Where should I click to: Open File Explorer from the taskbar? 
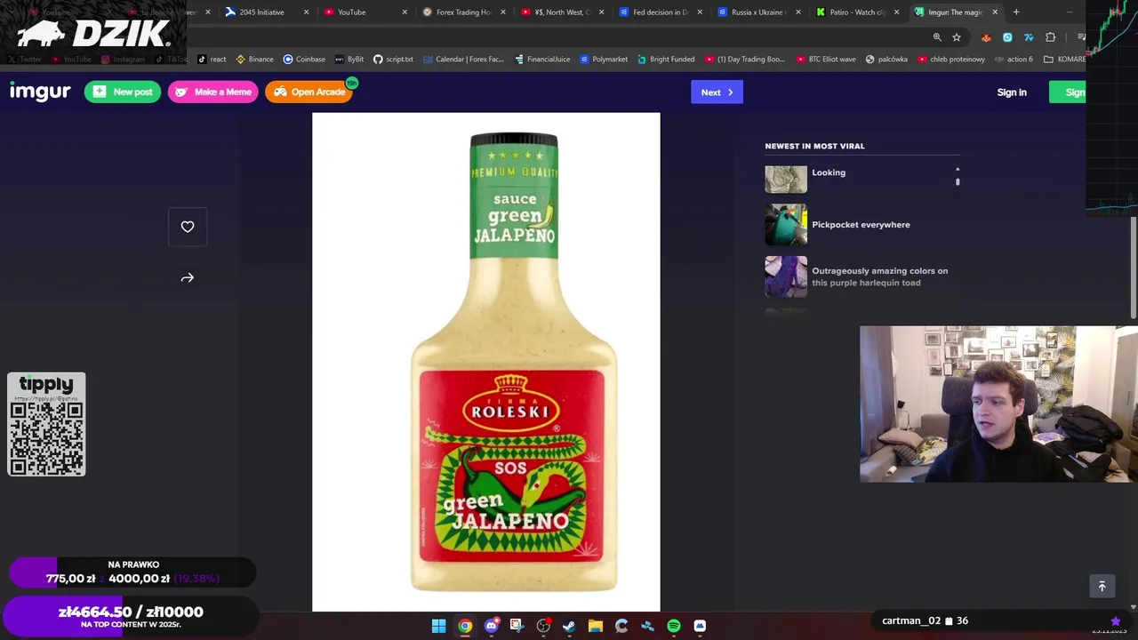(596, 626)
